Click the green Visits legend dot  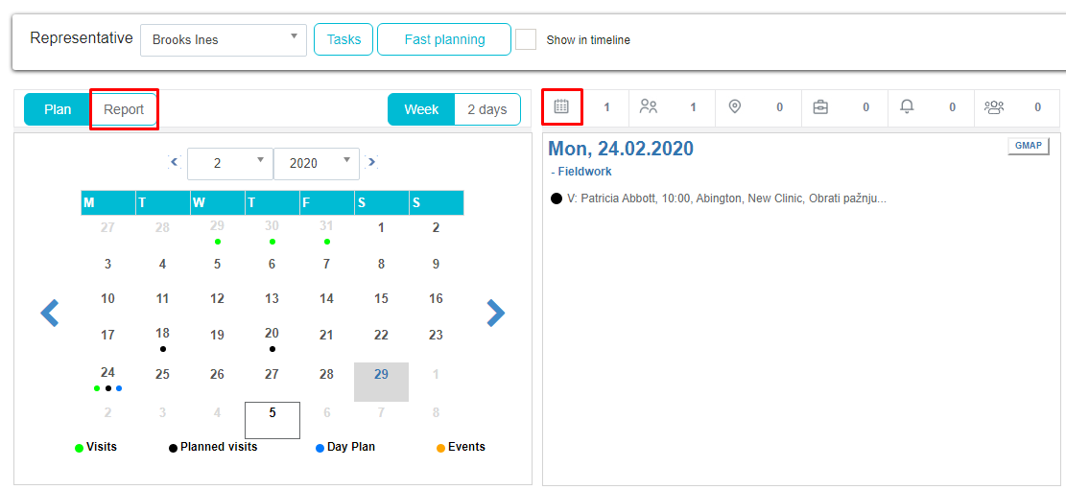[x=79, y=448]
